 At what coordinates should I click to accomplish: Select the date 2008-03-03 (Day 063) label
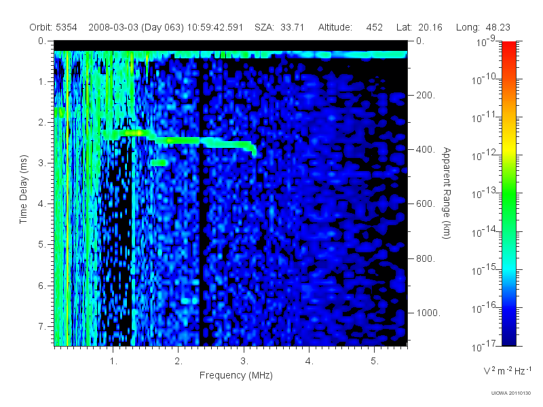[136, 27]
